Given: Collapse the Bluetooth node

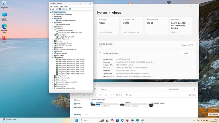Looking at the screenshot, I should (x=53, y=19).
